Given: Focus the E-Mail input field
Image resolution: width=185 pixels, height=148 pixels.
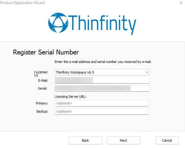Looking at the screenshot, I should pyautogui.click(x=102, y=80).
